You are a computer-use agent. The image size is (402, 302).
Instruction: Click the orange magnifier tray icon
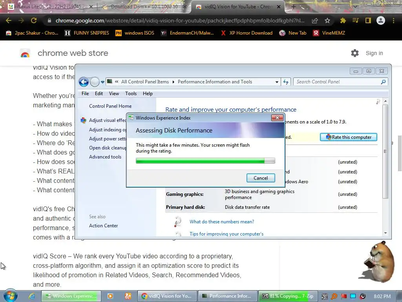coord(334,296)
